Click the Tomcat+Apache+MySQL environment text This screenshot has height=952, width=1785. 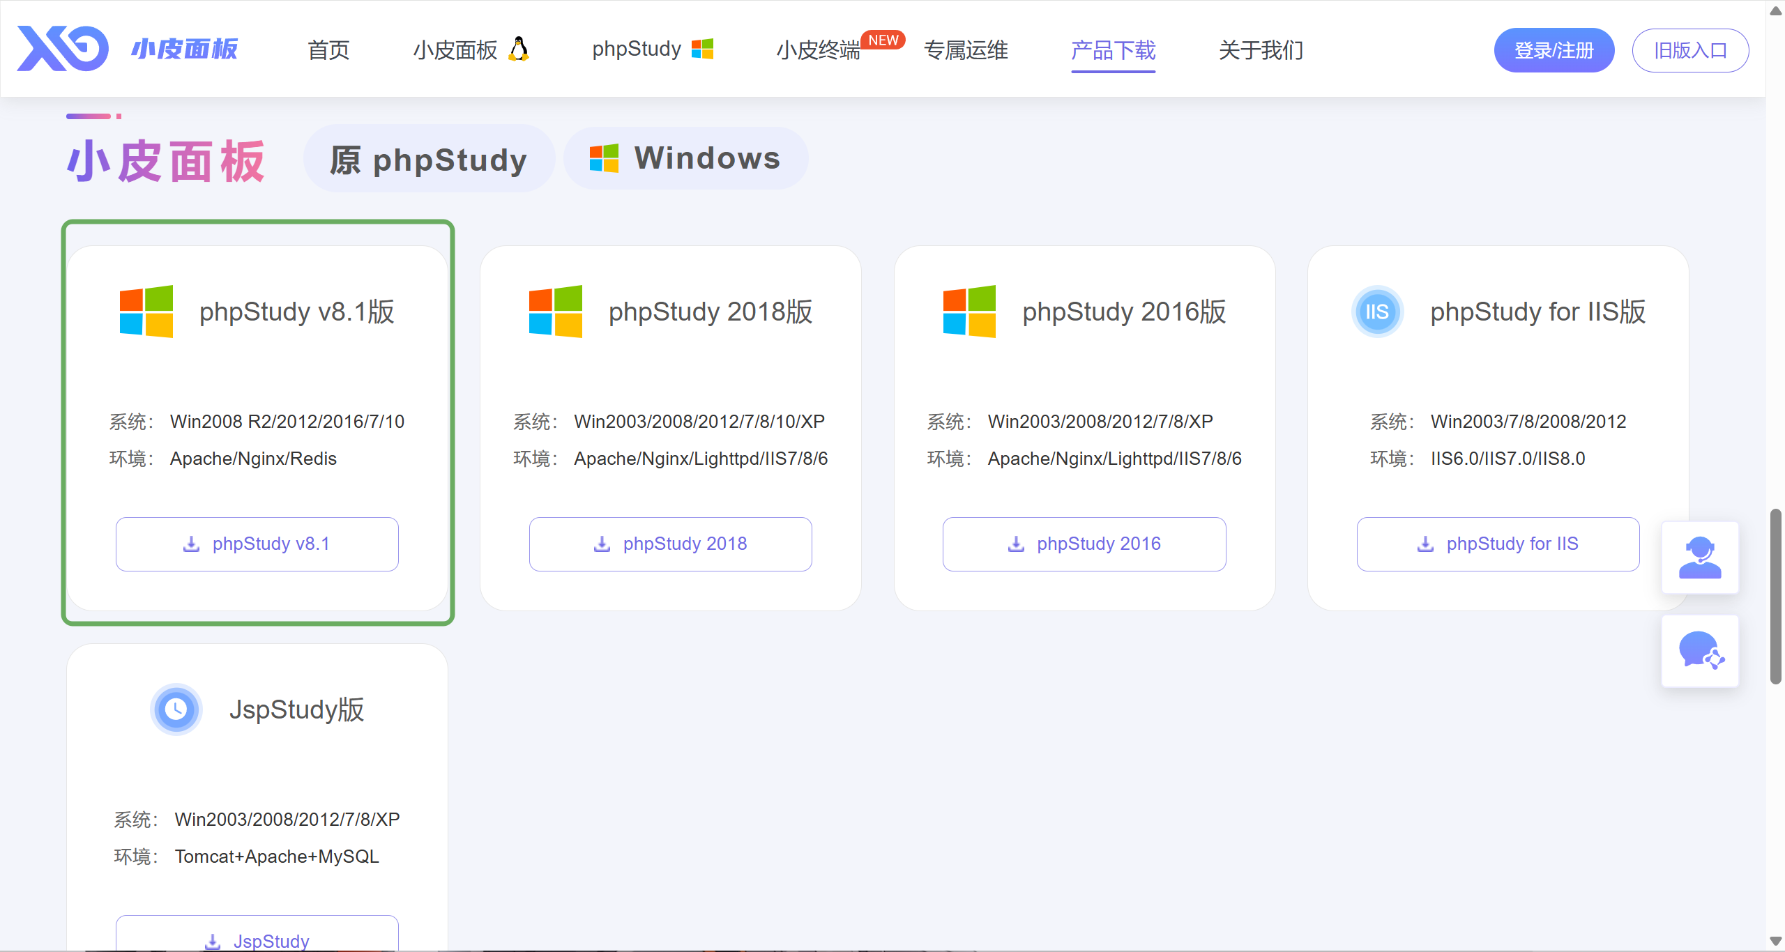coord(277,857)
